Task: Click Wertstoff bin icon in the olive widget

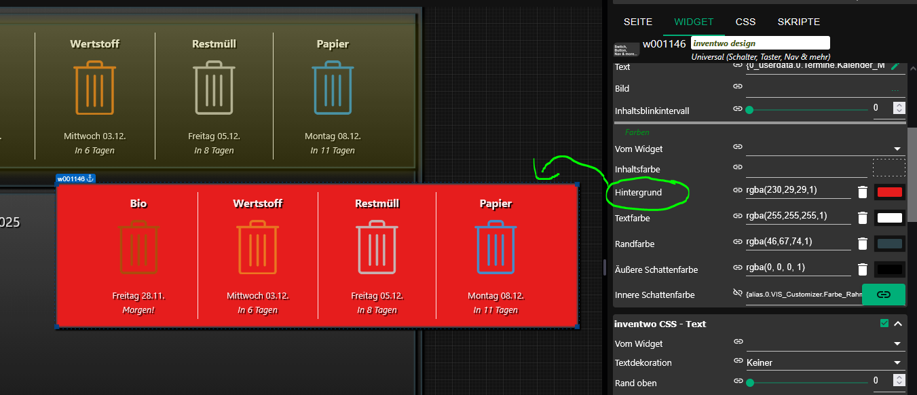Action: pos(94,88)
